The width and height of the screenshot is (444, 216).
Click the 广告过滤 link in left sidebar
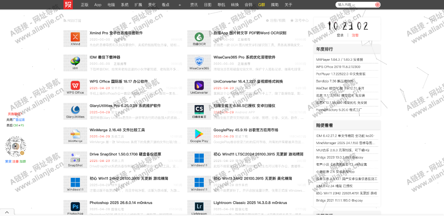pos(19,120)
